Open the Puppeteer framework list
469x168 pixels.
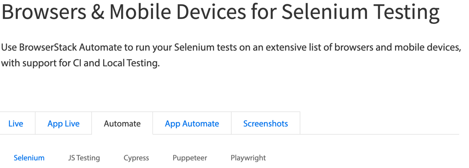pyautogui.click(x=190, y=158)
